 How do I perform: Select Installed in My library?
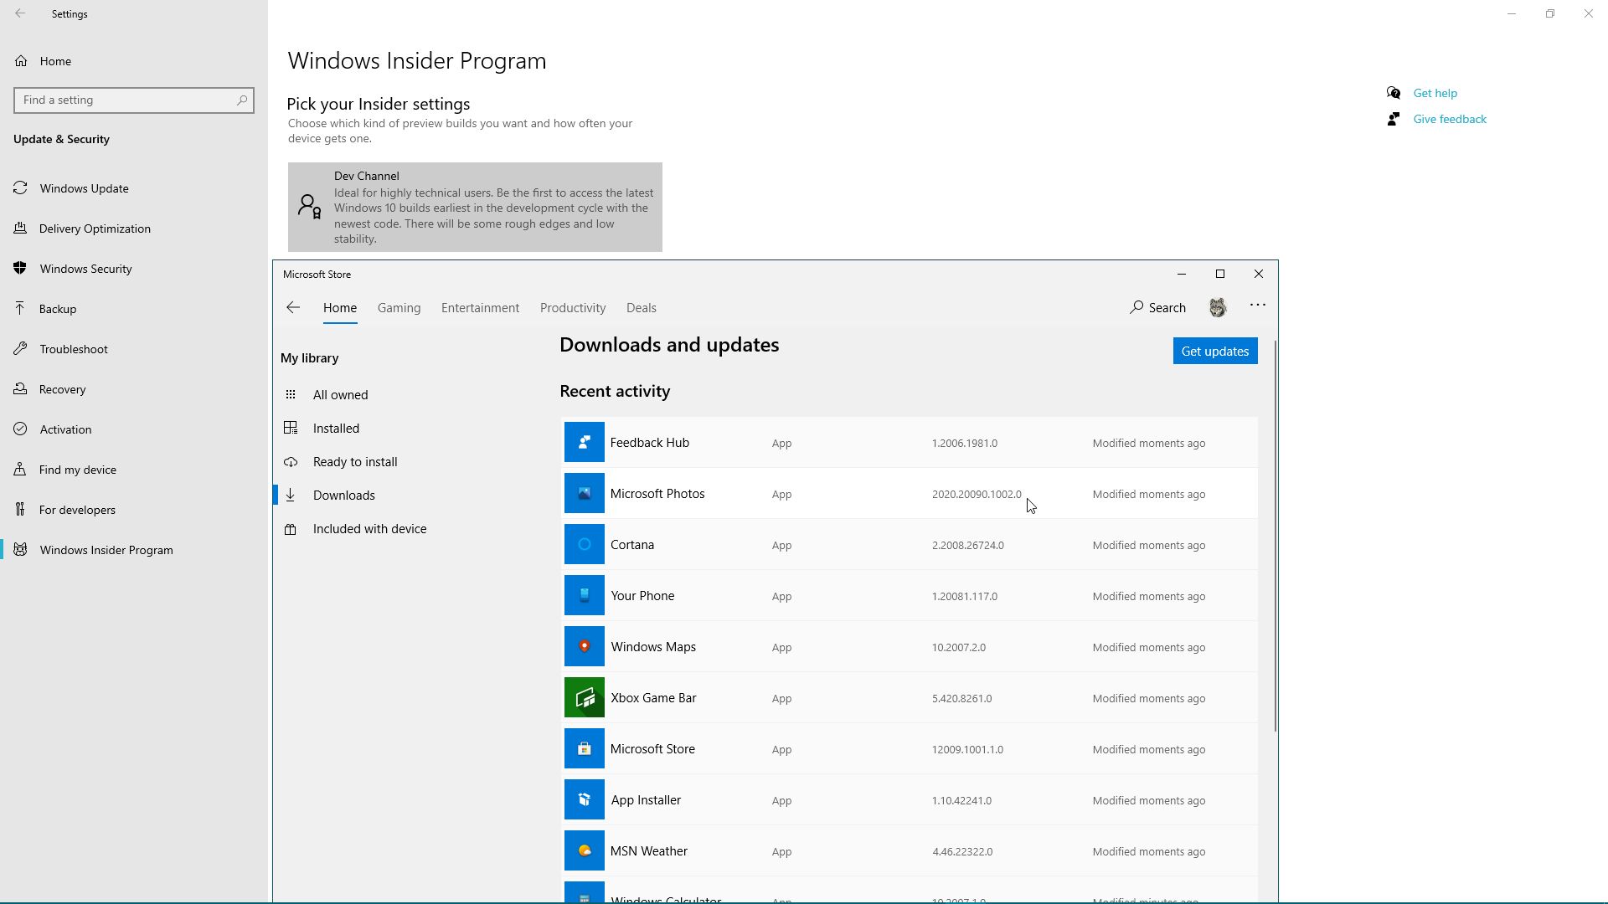point(336,429)
